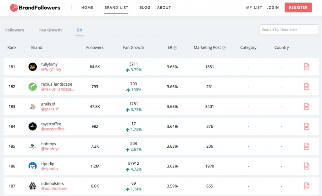Open the BRAND LIST menu item

116,8
